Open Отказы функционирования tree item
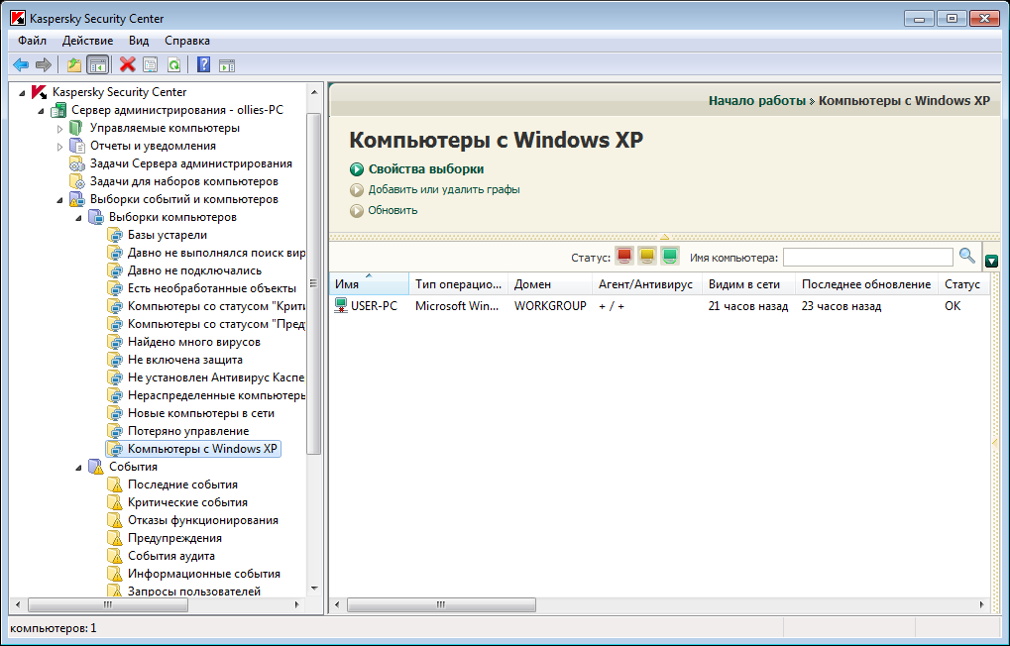 203,520
